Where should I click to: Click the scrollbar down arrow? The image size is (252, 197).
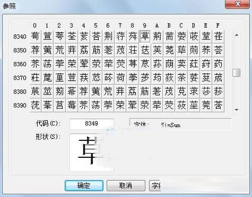tap(237, 110)
